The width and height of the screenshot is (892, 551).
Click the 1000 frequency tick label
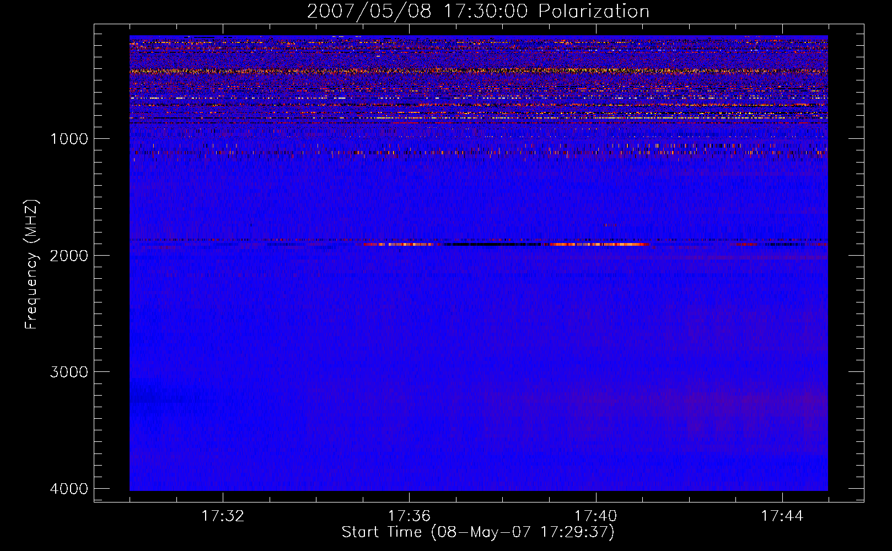click(69, 138)
